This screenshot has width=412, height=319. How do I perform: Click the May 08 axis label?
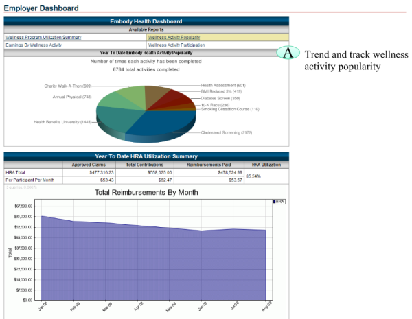171,307
